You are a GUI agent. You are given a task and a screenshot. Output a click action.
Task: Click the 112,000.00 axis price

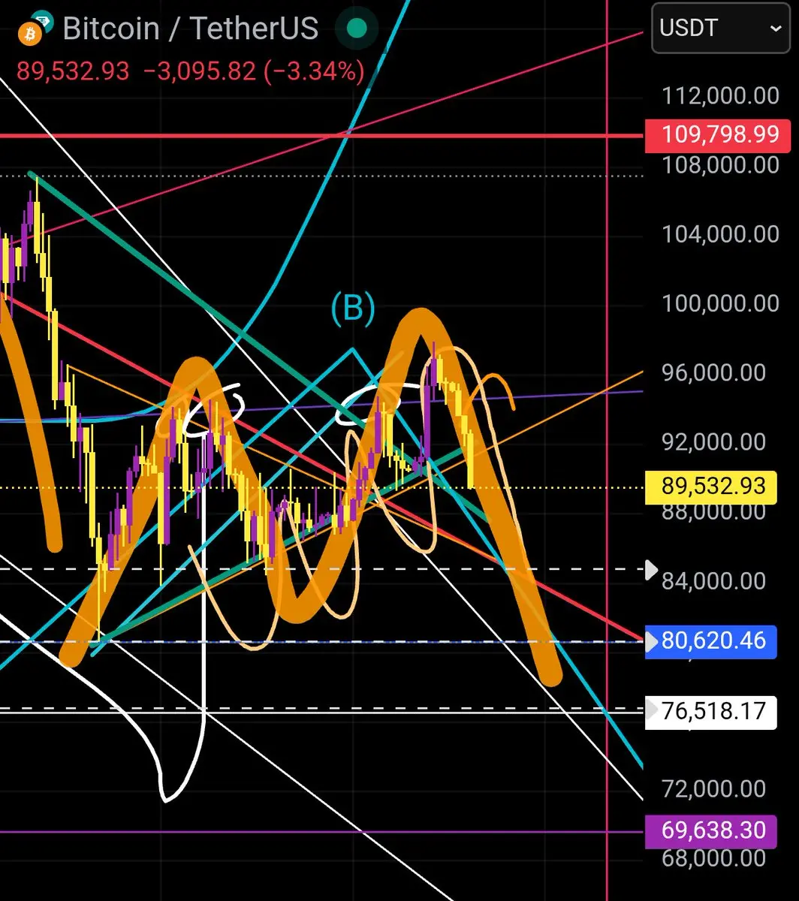pyautogui.click(x=720, y=96)
